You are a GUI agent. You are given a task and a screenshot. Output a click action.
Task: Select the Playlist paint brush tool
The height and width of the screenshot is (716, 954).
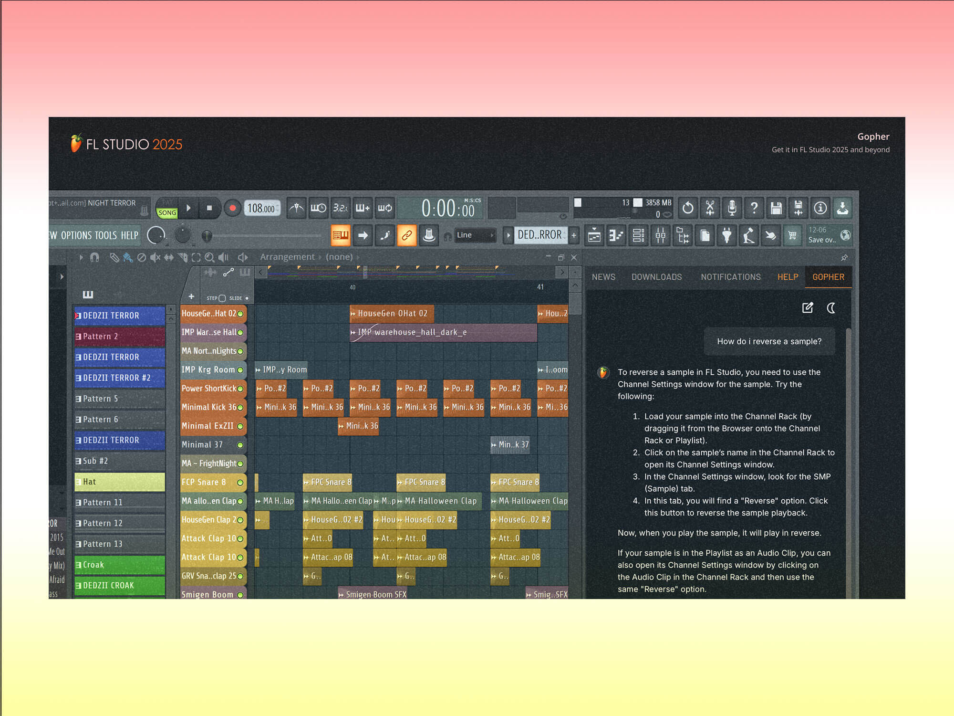tap(127, 257)
